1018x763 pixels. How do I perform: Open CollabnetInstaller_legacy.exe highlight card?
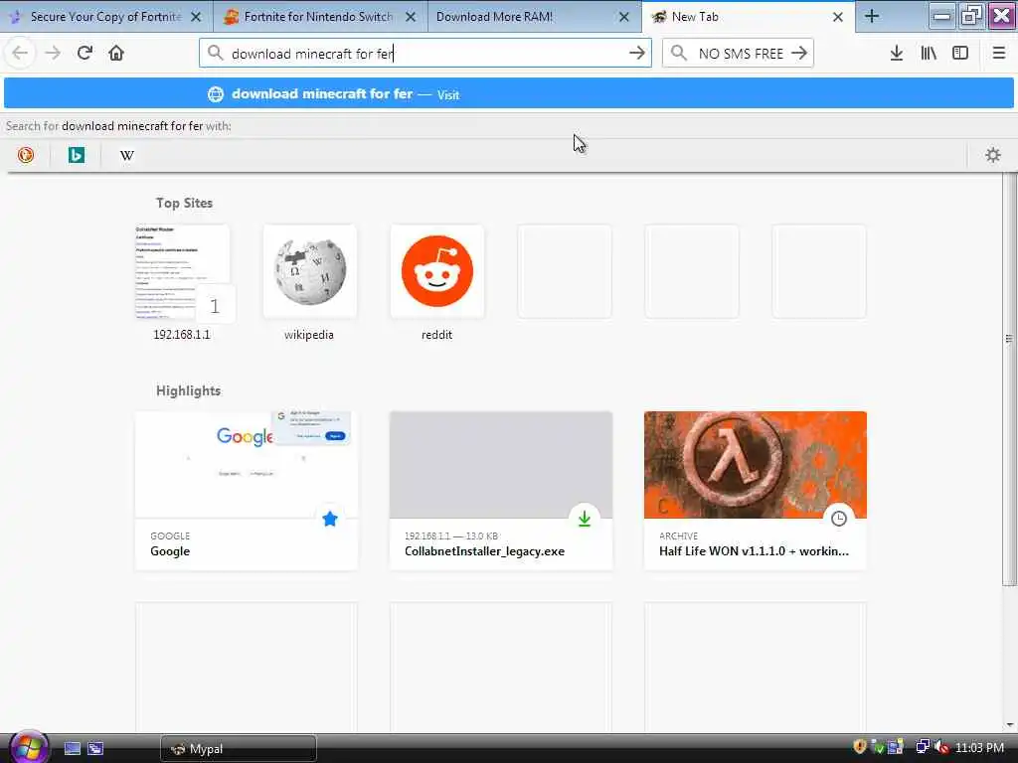click(501, 491)
